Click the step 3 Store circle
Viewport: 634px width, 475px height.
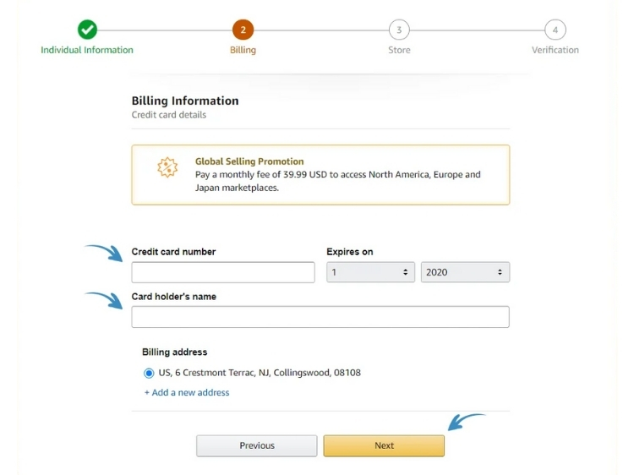coord(399,30)
